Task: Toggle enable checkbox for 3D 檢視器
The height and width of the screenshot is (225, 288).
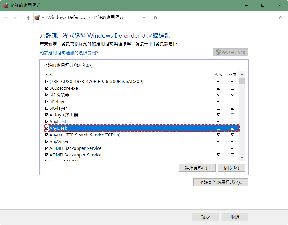Action: 47,95
